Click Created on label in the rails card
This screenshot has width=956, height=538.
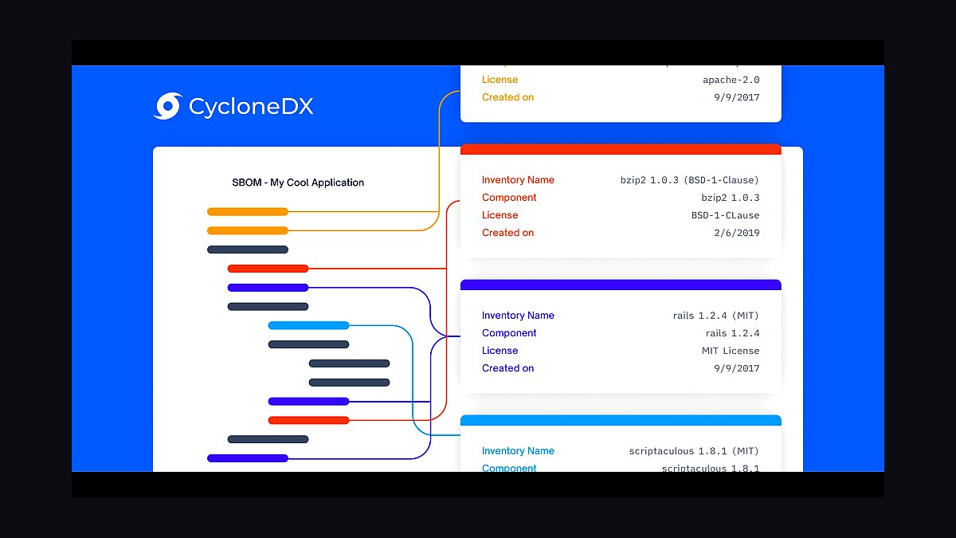click(x=507, y=368)
